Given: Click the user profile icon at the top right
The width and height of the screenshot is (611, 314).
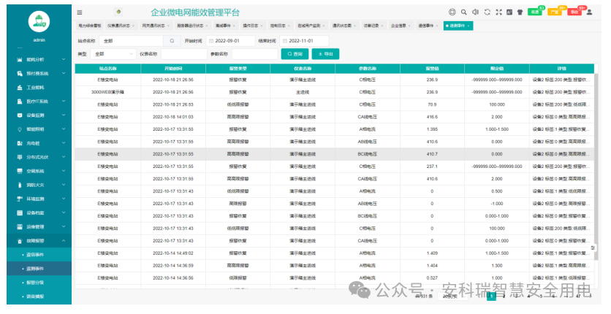Looking at the screenshot, I should (590, 12).
